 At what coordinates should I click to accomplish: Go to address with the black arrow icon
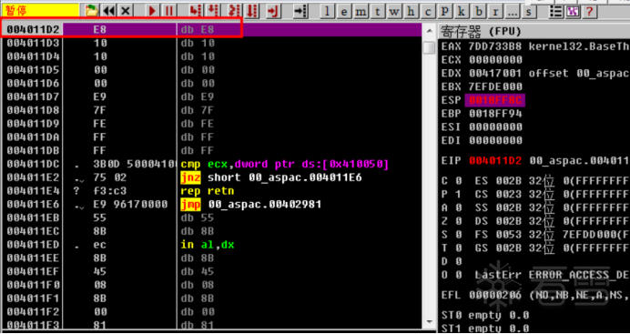(x=300, y=11)
